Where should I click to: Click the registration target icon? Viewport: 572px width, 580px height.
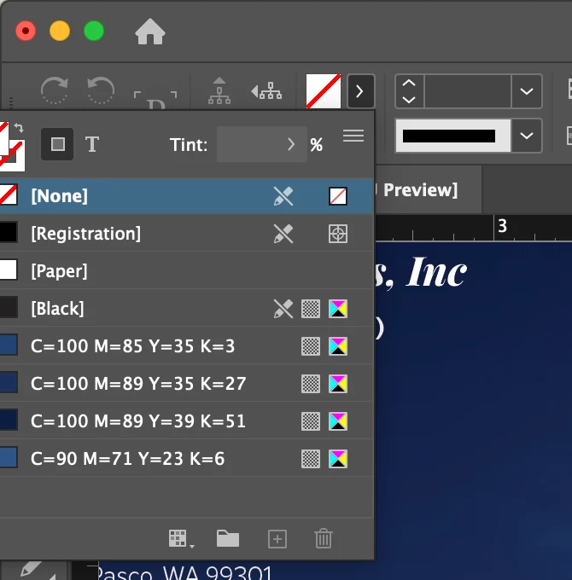(338, 234)
